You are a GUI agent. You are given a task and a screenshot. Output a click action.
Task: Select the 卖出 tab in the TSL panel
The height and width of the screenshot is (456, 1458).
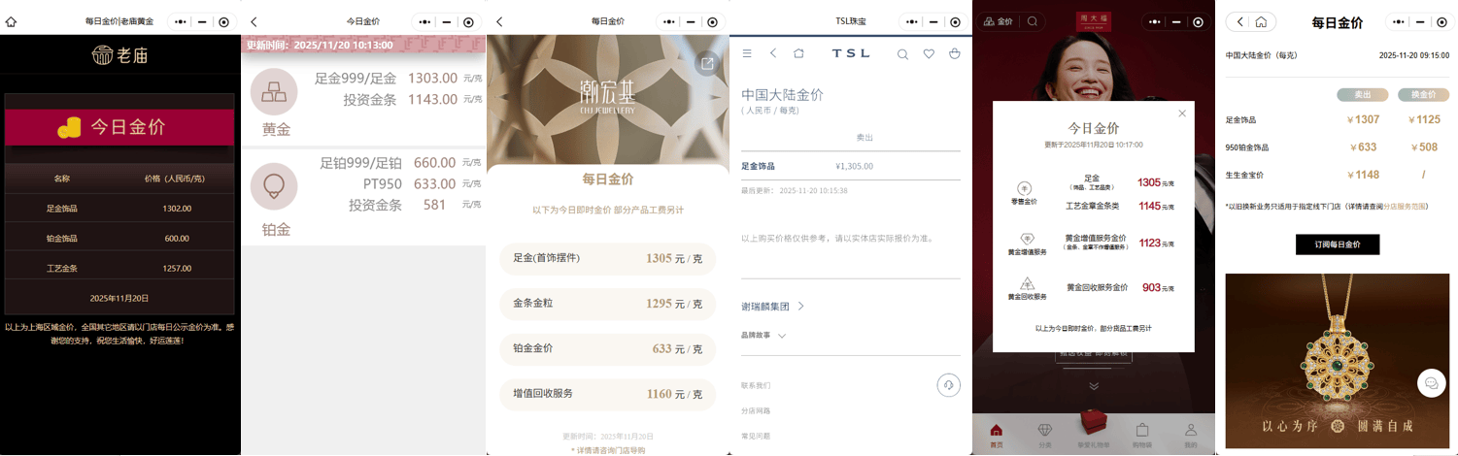[x=865, y=138]
